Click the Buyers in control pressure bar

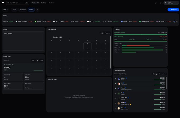point(141,35)
